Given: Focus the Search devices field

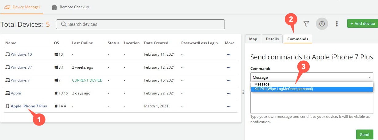Looking at the screenshot, I should pos(140,24).
